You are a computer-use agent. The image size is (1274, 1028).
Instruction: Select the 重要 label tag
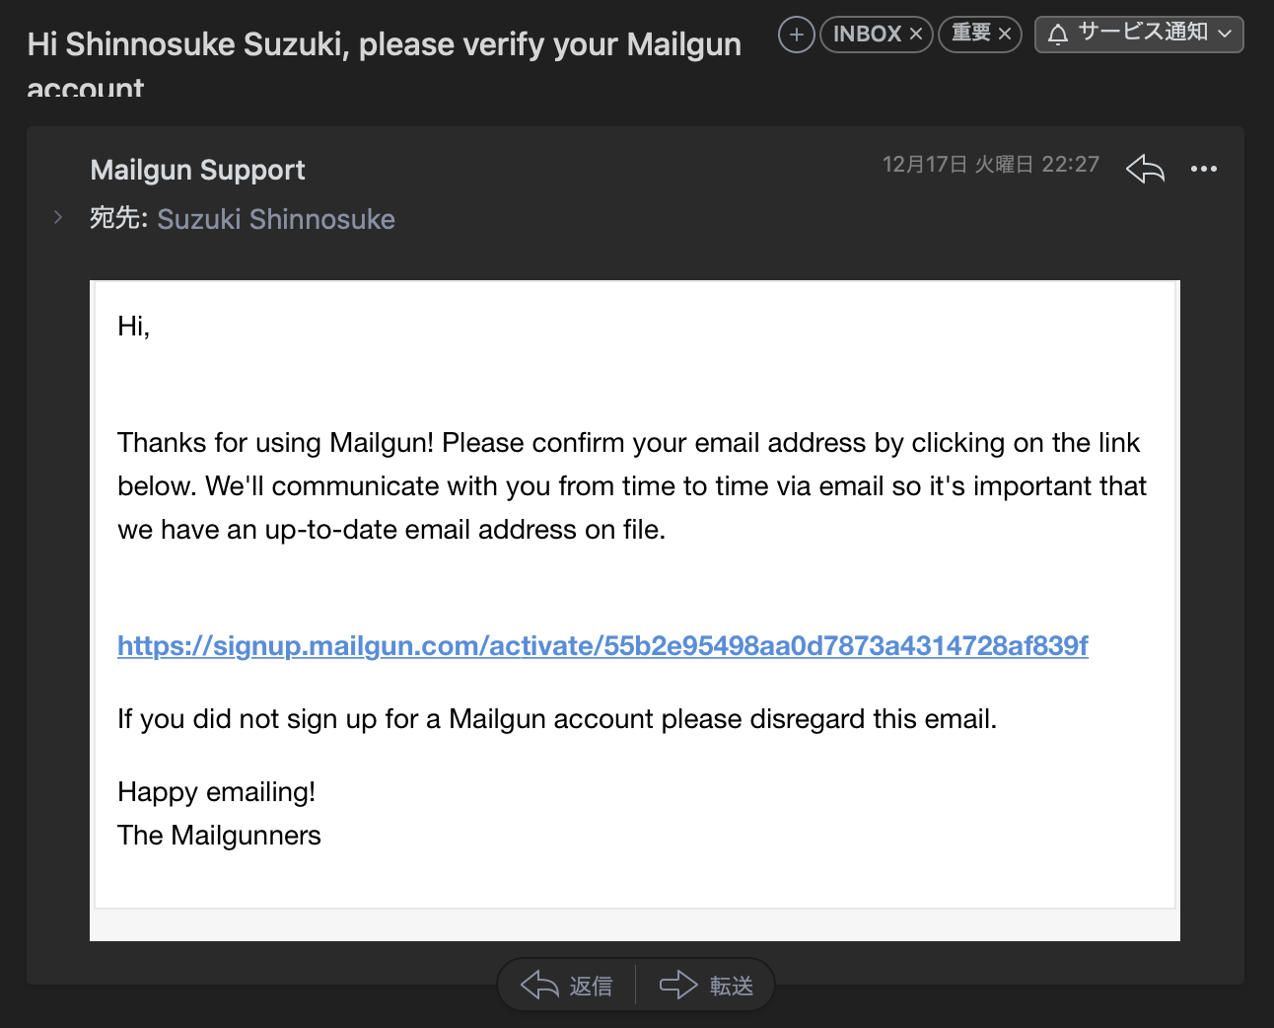970,35
